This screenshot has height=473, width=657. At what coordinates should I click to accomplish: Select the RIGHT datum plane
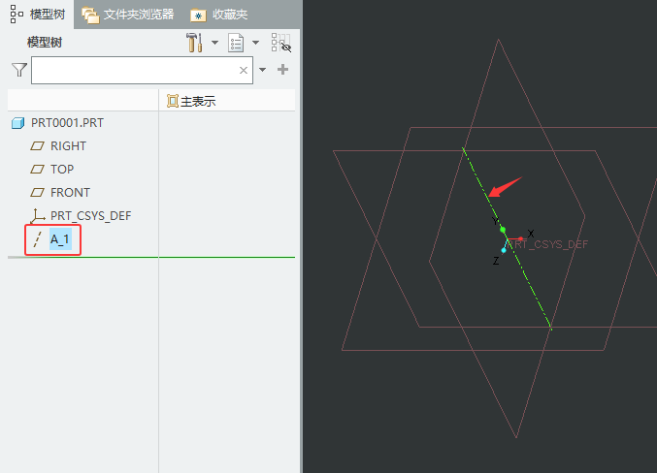click(68, 146)
